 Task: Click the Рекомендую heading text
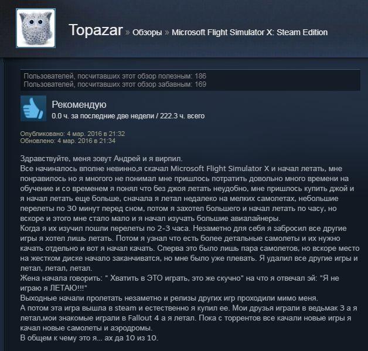[79, 105]
